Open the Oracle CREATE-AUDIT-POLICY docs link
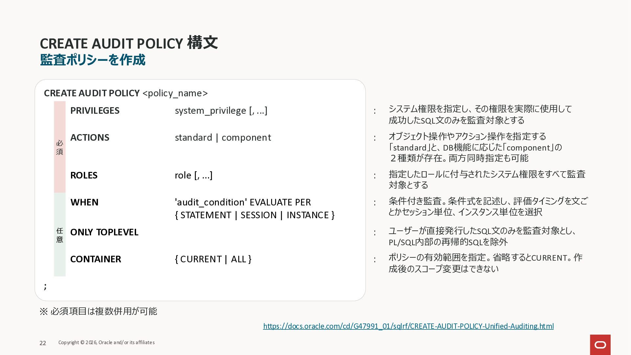The width and height of the screenshot is (631, 355). 409,326
